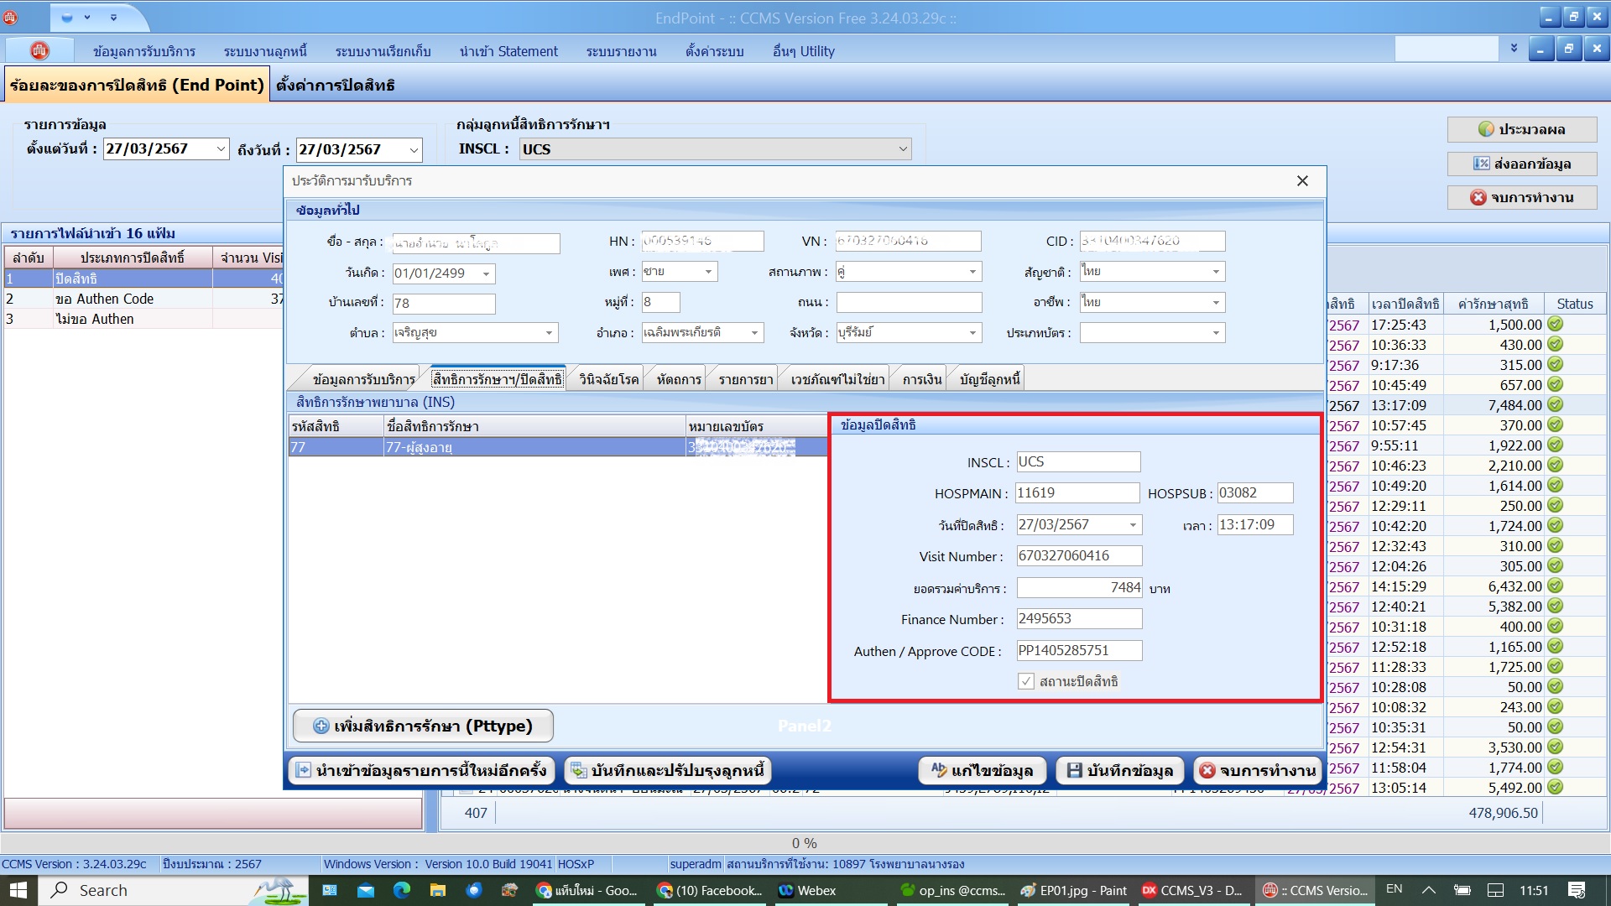
Task: Click the hospital logo icon in the menu bar
Action: [39, 51]
